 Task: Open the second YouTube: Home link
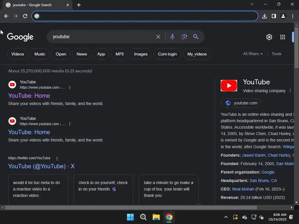(29, 132)
